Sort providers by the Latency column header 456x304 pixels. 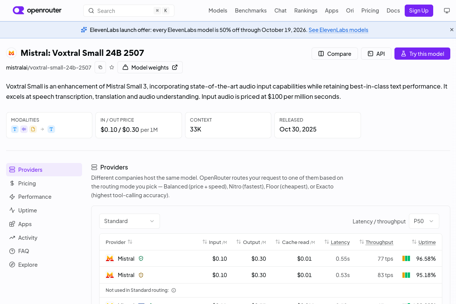337,242
